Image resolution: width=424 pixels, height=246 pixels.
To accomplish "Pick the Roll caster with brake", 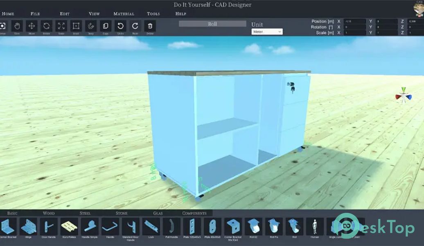I will 294,226.
